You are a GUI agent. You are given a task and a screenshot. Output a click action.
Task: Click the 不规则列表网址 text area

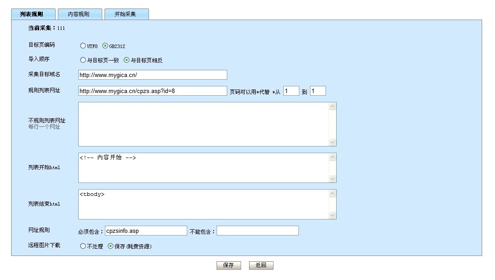click(204, 124)
